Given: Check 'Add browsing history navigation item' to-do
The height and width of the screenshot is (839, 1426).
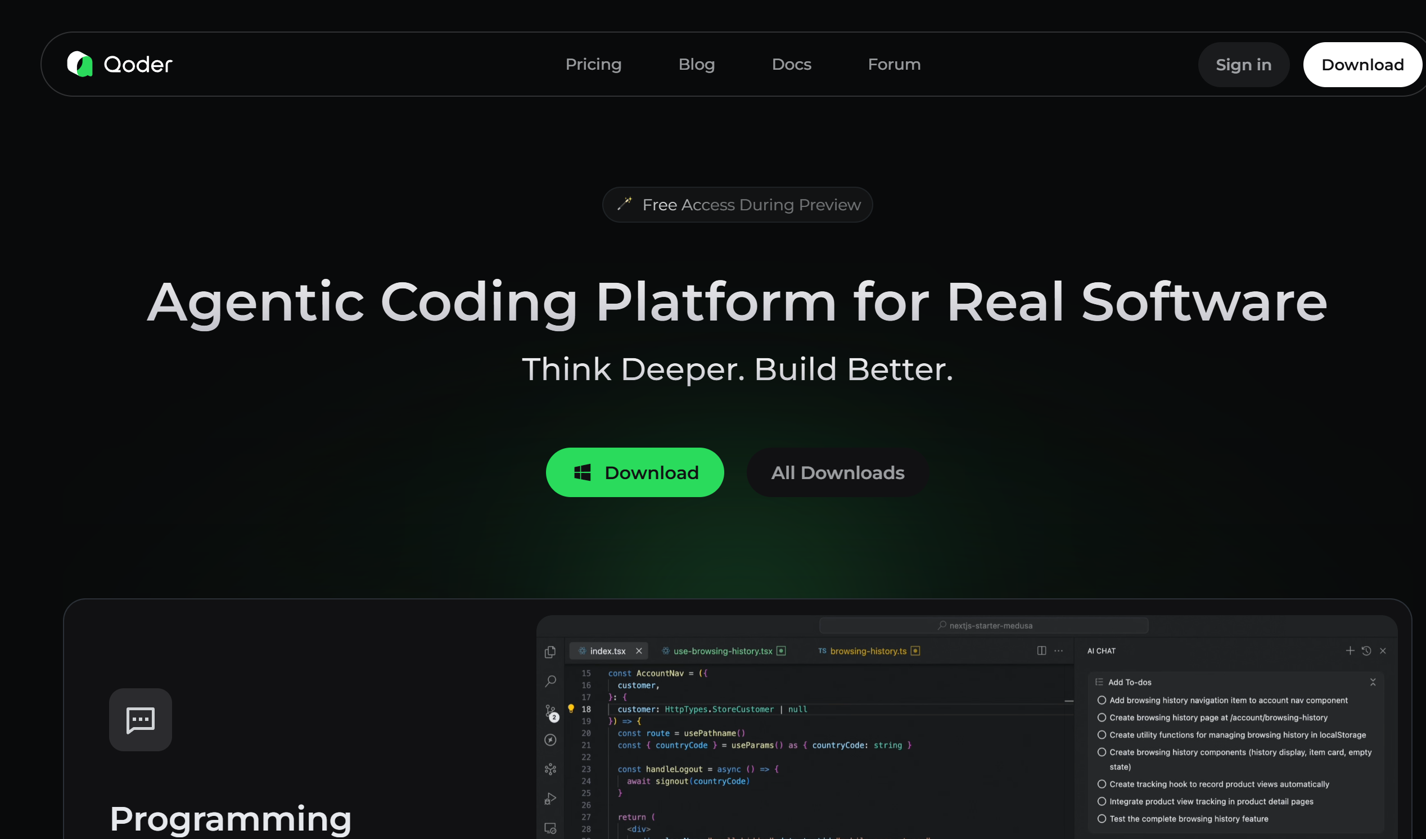Looking at the screenshot, I should click(x=1102, y=701).
